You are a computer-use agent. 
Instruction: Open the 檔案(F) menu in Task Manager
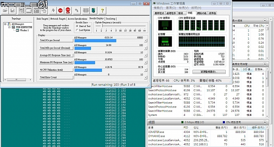coord(158,8)
